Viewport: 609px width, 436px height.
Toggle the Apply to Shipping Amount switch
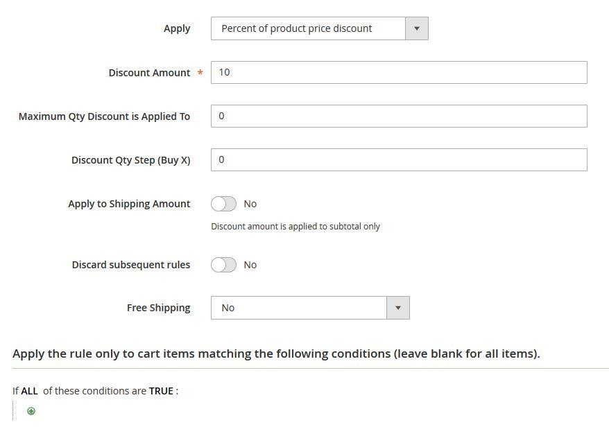tap(224, 204)
